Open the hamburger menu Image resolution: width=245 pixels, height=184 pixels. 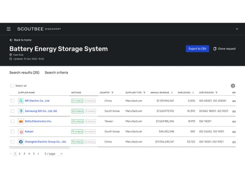point(9,29)
